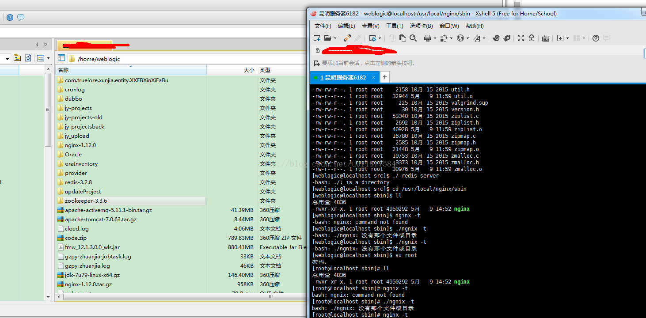Click the lock screen padlock toolbar icon
This screenshot has width=646, height=318.
pos(532,38)
